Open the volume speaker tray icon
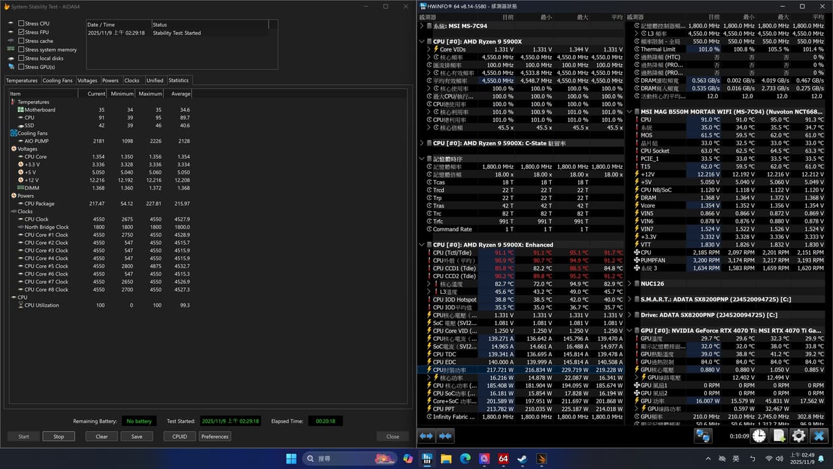This screenshot has height=469, width=833. pos(780,459)
